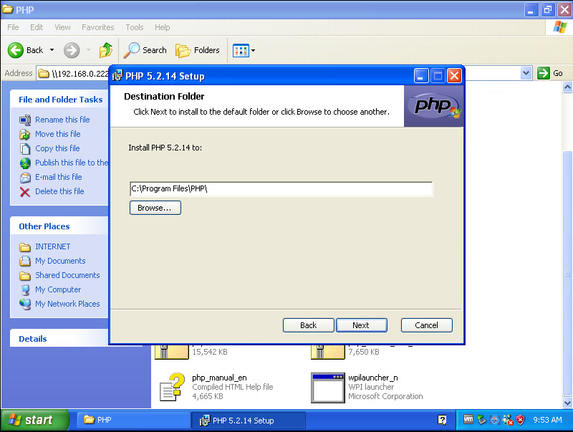Viewport: 573px width, 432px height.
Task: Click Explorer scrollbar down arrow
Action: click(x=567, y=403)
